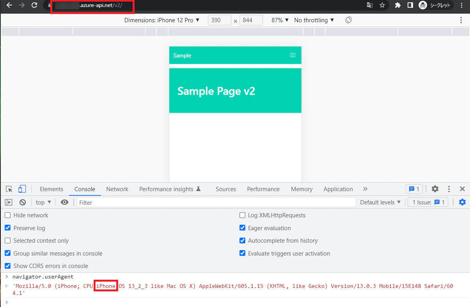Switch to the Performance tab
This screenshot has height=307, width=470.
263,189
